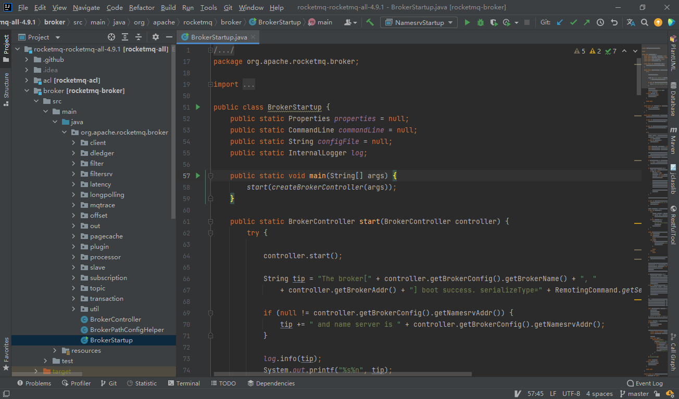679x399 pixels.
Task: Open the Build menu
Action: point(168,7)
